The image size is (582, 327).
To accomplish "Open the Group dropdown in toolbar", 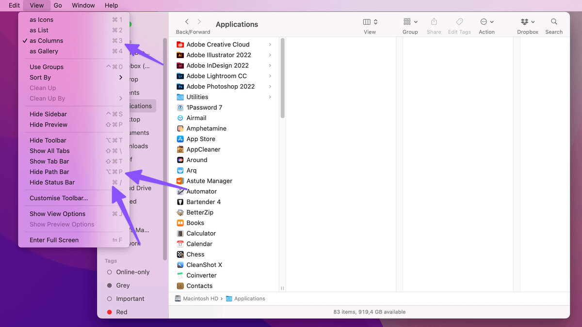I will click(410, 22).
